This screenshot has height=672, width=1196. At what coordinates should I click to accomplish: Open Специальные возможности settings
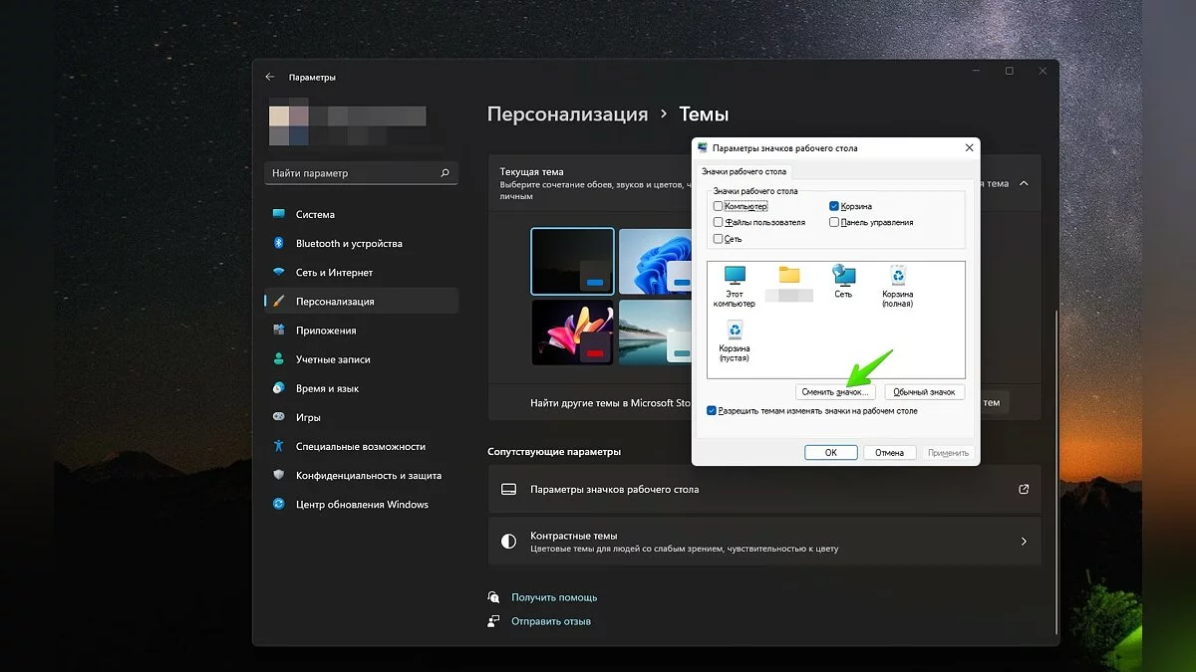[x=361, y=446]
